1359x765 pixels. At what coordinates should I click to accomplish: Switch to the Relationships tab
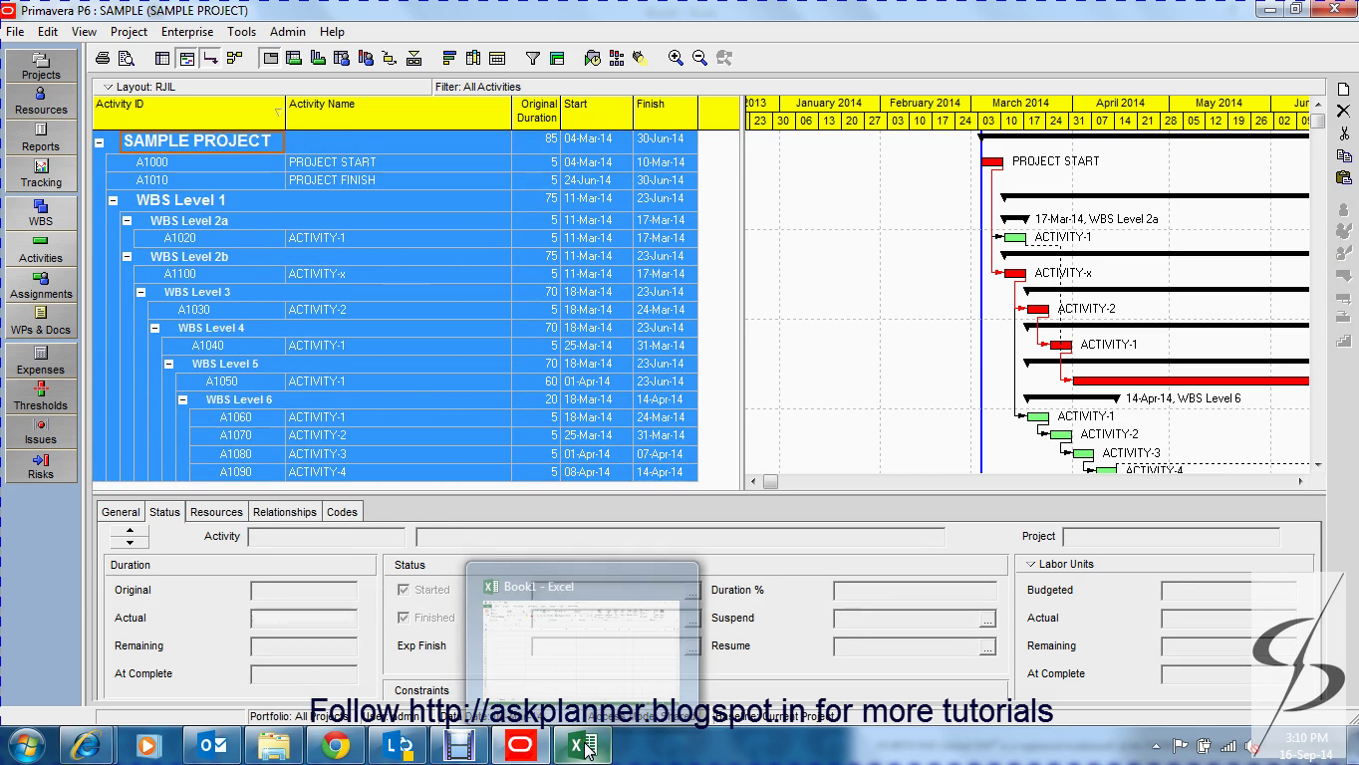point(284,511)
